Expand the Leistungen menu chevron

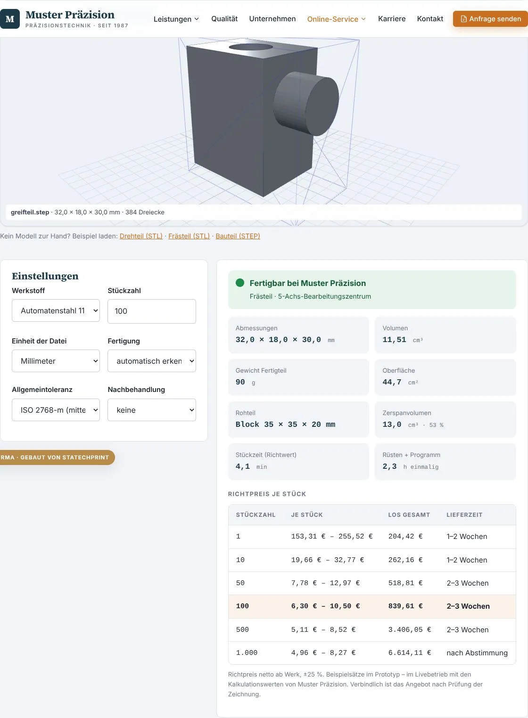[x=197, y=19]
